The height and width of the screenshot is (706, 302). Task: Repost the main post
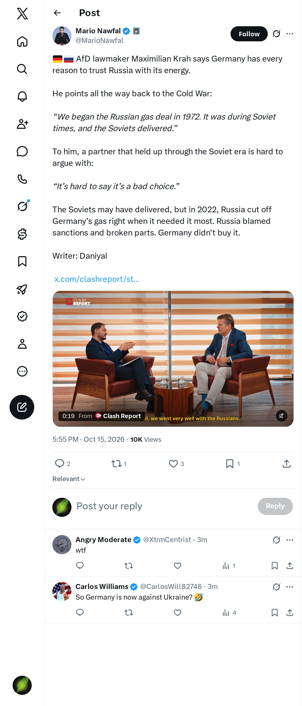[119, 463]
